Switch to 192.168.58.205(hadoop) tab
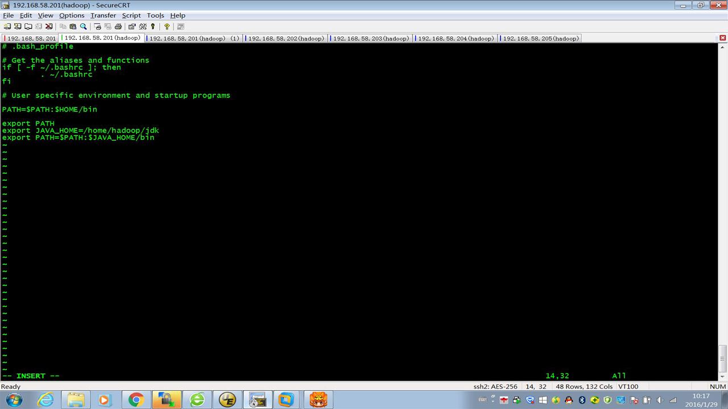This screenshot has height=409, width=728. tap(540, 39)
